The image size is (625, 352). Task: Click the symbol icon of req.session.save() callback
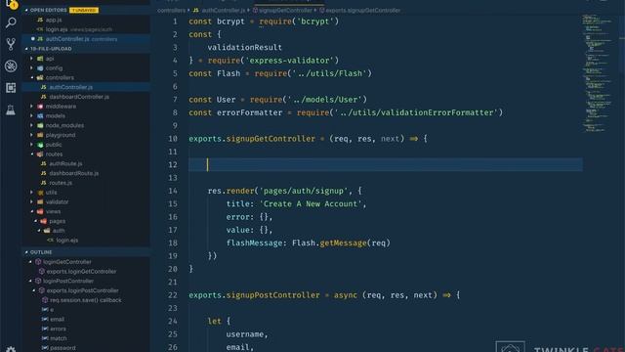click(x=45, y=300)
